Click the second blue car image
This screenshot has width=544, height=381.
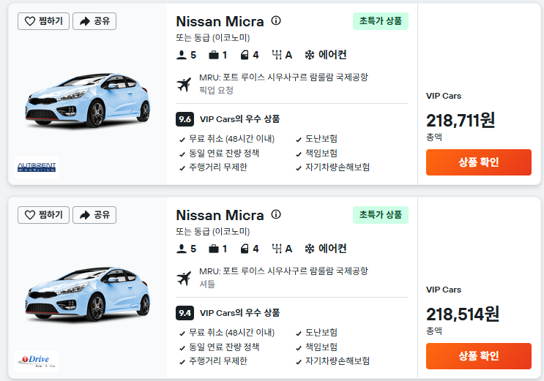(87, 294)
